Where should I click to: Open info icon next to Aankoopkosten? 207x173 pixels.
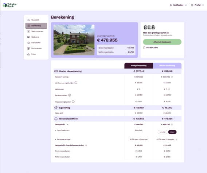[70, 95]
